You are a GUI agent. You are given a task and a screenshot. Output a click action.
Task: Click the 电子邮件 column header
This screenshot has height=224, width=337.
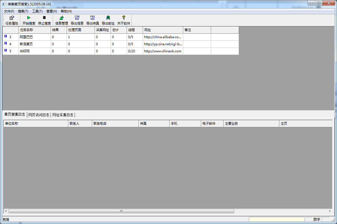[212, 124]
